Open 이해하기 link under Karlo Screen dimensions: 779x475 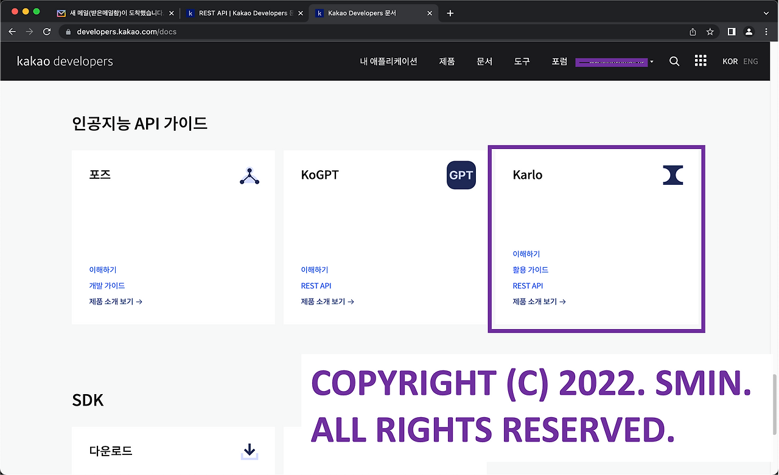[x=526, y=254]
